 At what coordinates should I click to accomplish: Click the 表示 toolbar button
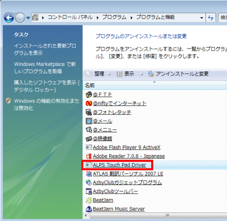click(130, 74)
